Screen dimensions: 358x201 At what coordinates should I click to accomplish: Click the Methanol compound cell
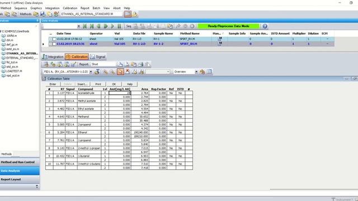[89, 117]
